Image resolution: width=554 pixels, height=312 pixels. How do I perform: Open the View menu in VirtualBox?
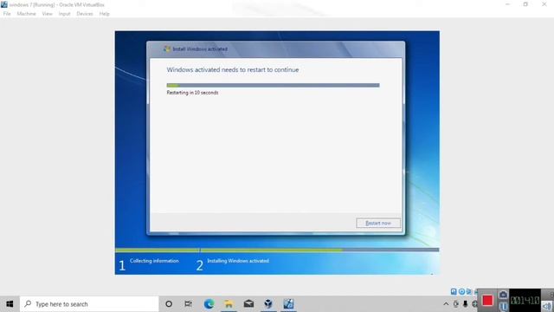(x=47, y=14)
